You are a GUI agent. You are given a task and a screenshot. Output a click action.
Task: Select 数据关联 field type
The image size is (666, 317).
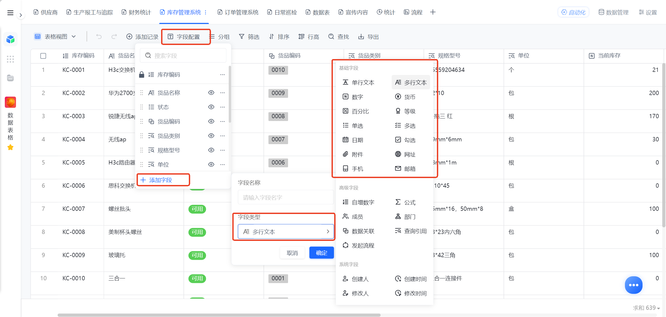point(358,231)
